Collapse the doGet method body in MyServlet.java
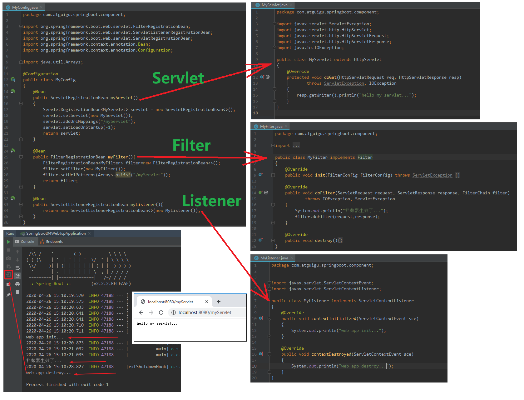The image size is (524, 400). 274,89
